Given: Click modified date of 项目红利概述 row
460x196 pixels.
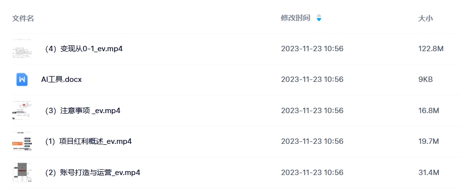Looking at the screenshot, I should 312,141.
